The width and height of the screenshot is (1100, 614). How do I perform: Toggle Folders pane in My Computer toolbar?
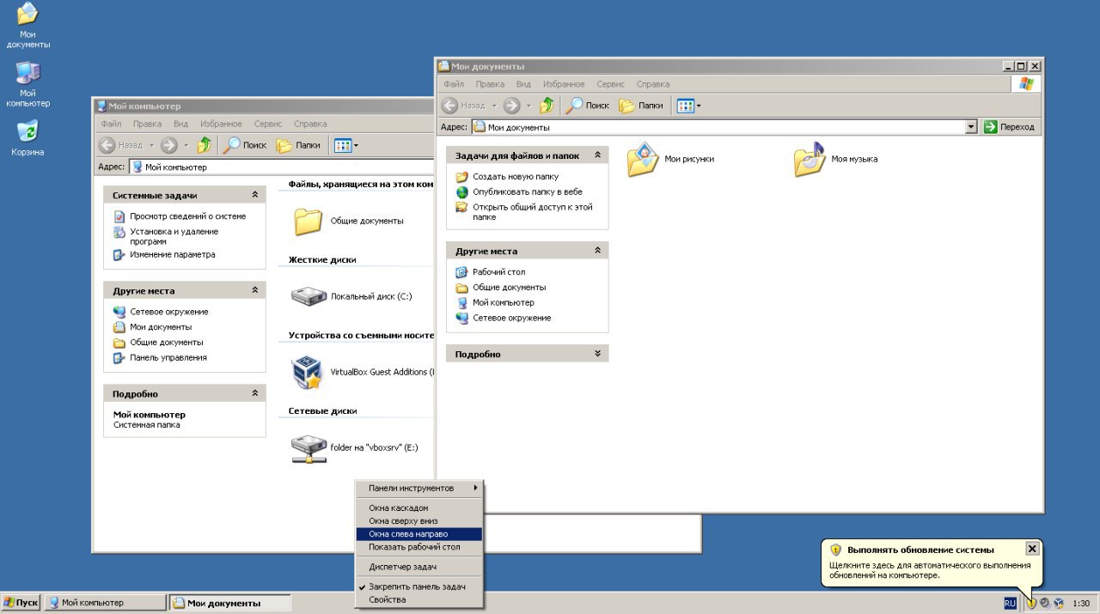pyautogui.click(x=298, y=145)
